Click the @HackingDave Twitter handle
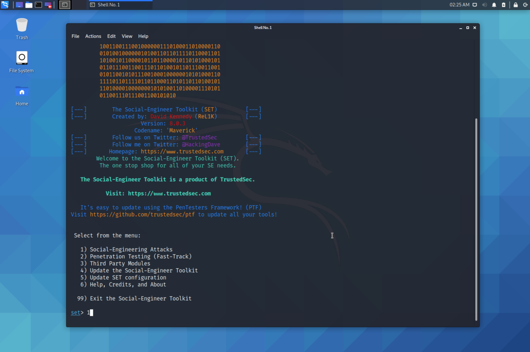530x352 pixels. 201,145
